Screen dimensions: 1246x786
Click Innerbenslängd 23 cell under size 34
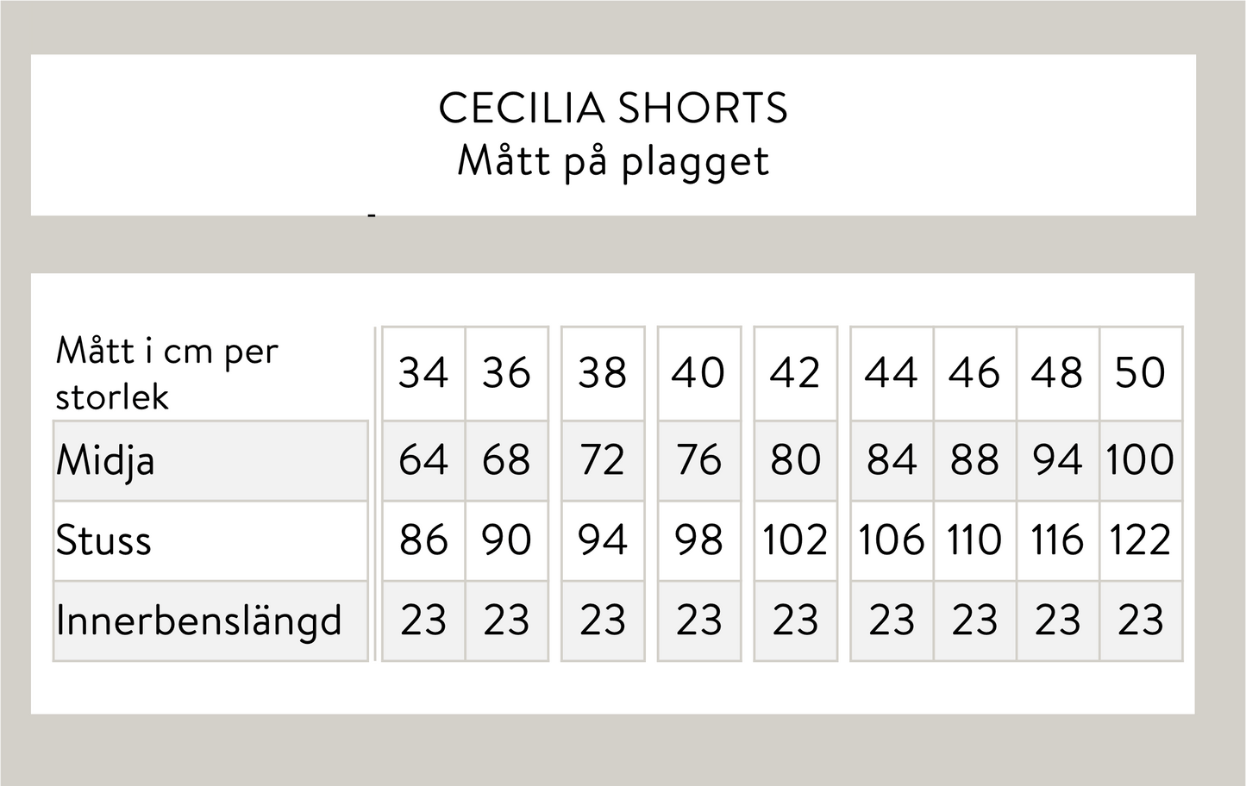[x=423, y=621]
